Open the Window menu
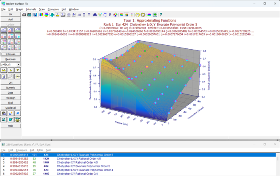Viewport: 280px width, 176px height. [x=74, y=9]
